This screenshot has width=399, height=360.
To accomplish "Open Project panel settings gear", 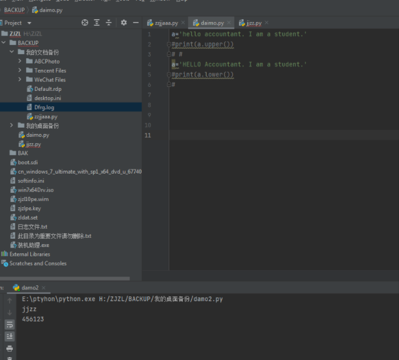I will coord(123,23).
